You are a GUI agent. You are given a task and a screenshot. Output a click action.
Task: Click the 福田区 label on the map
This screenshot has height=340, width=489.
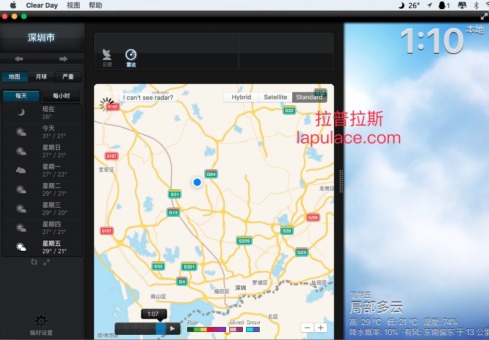(222, 292)
